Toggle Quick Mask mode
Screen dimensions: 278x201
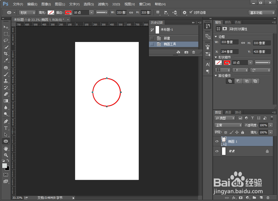[6, 175]
